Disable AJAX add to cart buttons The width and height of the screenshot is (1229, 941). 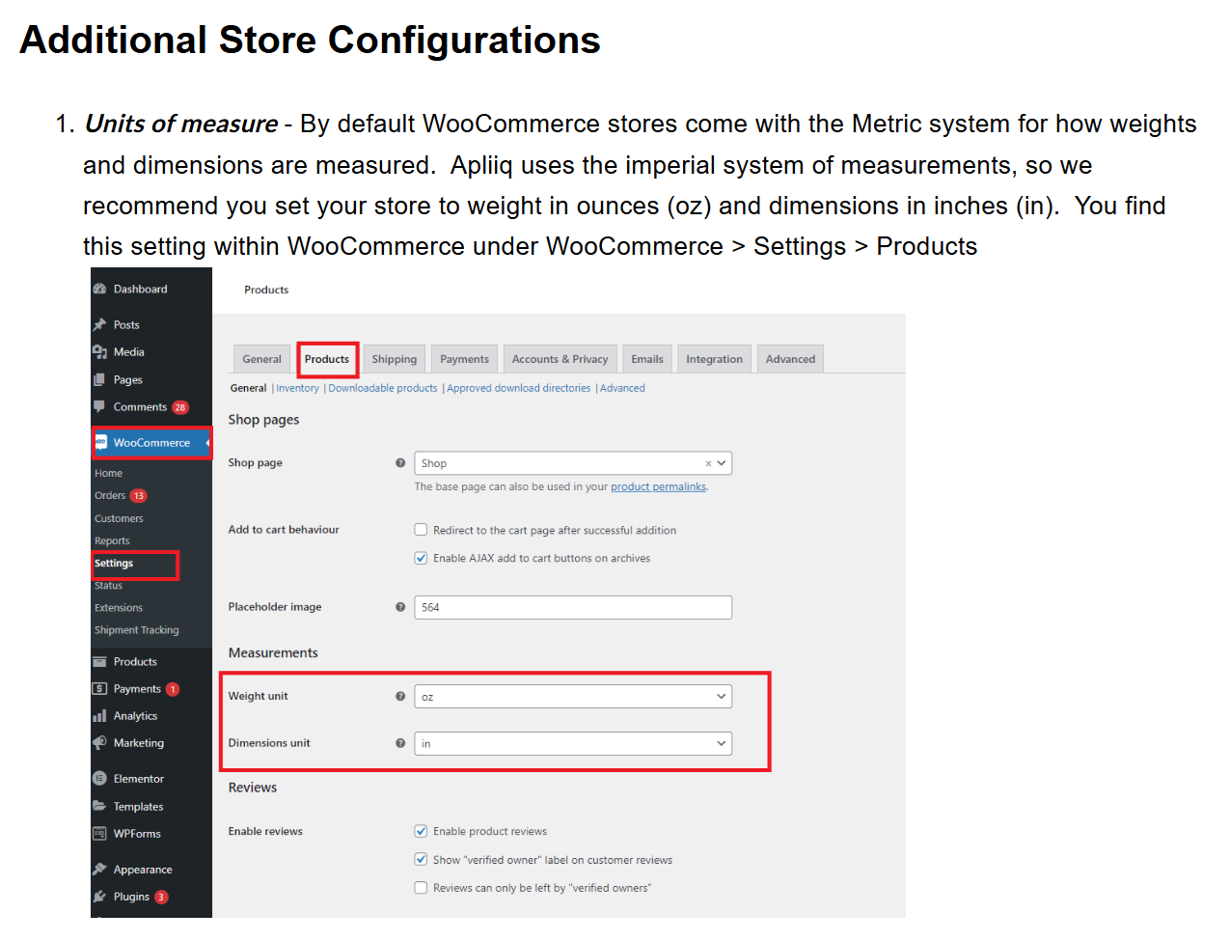point(421,558)
